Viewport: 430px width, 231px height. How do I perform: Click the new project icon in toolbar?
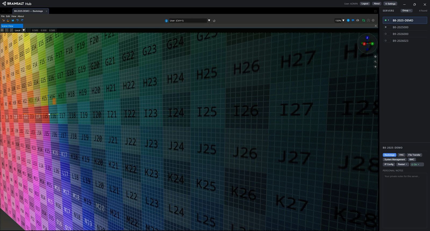3,20
